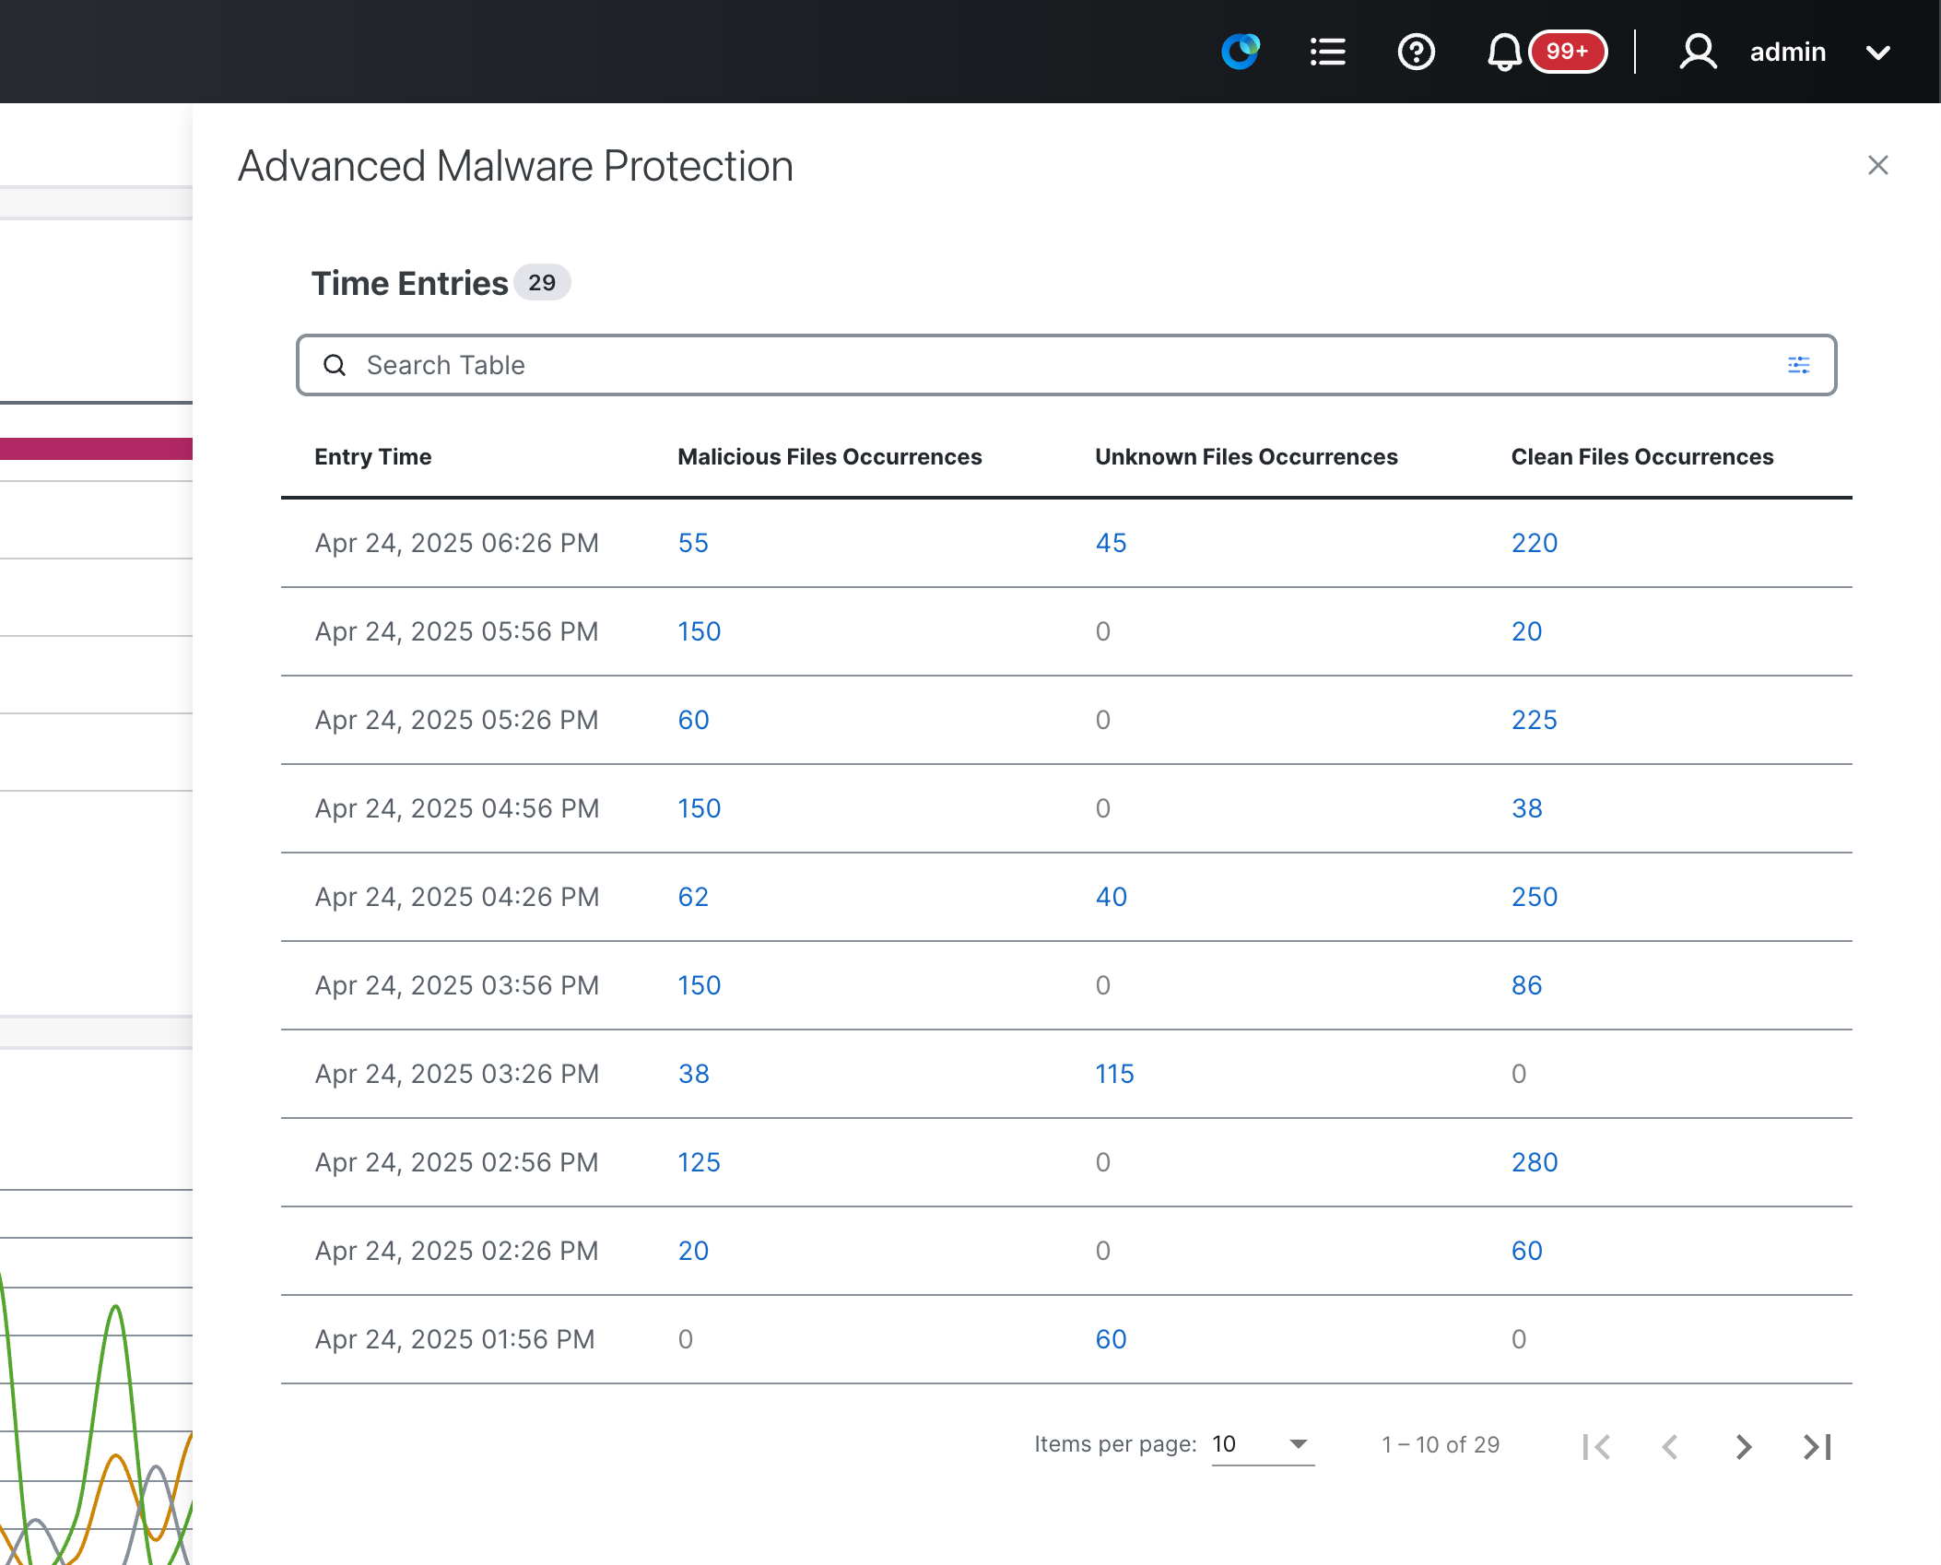Viewport: 1941px width, 1565px height.
Task: Select the Apr 24, 2025 06:26 PM entry
Action: click(457, 543)
